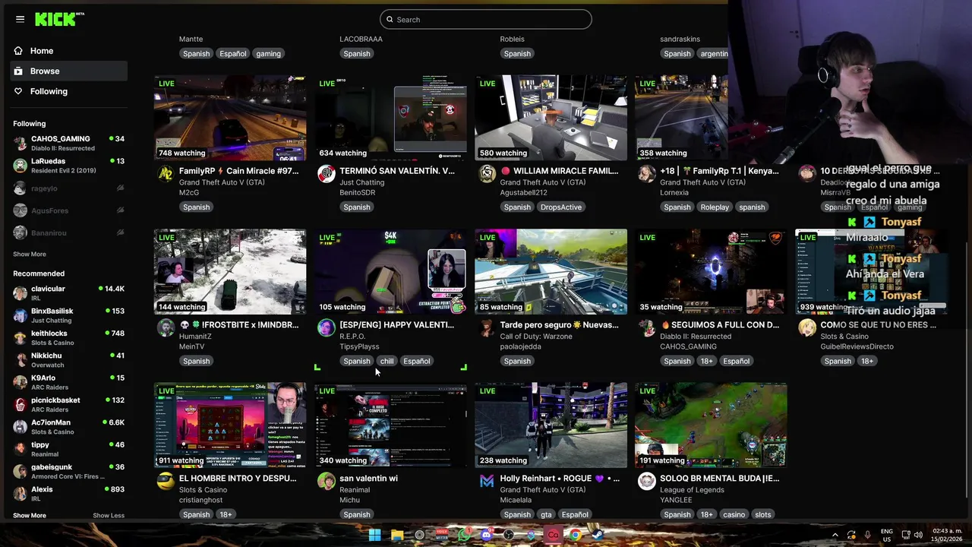Select casino tag under YANGLEE stream
This screenshot has height=547, width=972.
pos(734,514)
